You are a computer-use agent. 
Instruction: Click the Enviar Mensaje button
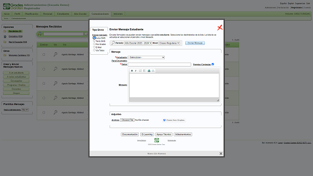195,43
